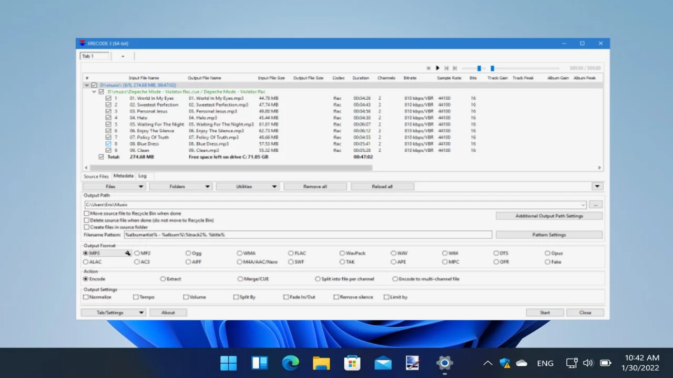Click Reload all button
Image resolution: width=673 pixels, height=378 pixels.
click(382, 186)
